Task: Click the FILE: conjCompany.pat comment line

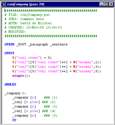Action: 27,15
